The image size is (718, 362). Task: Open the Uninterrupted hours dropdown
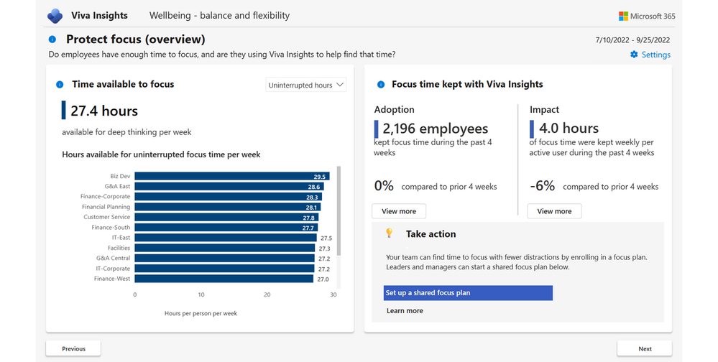pos(306,85)
